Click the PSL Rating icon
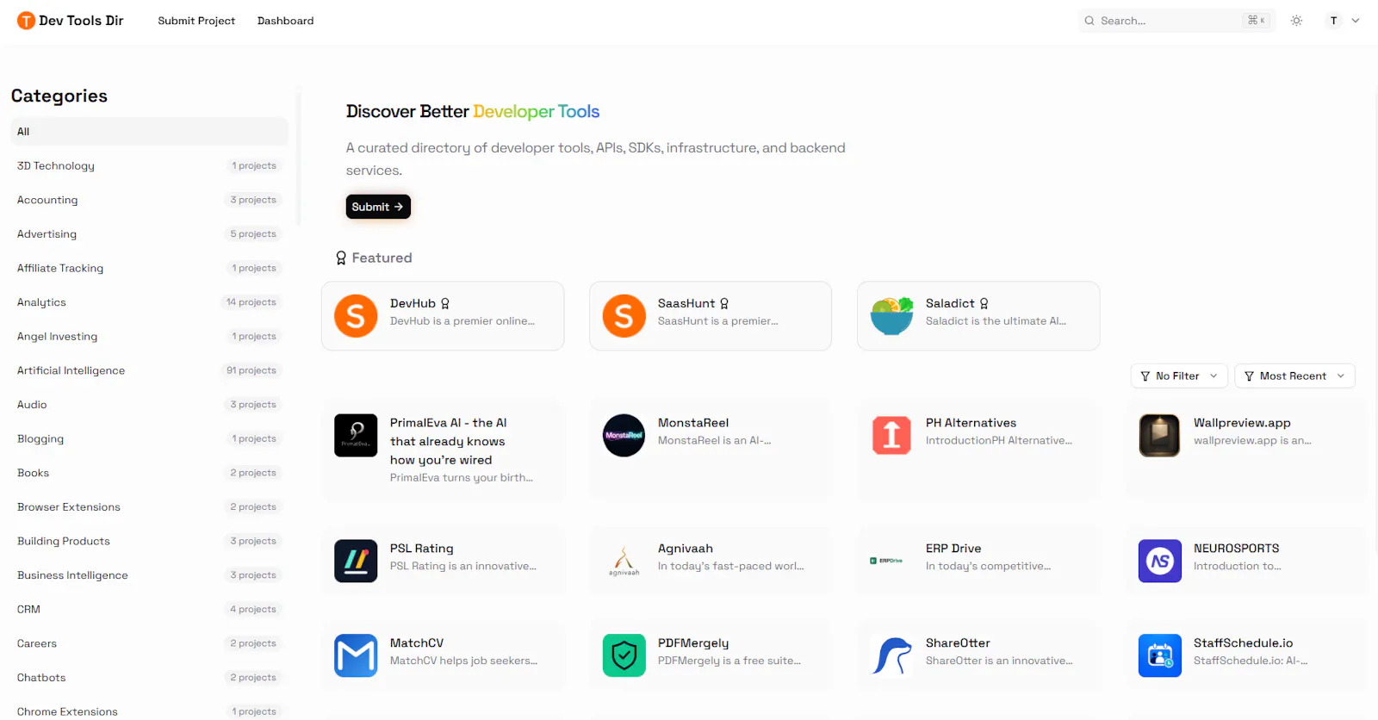This screenshot has height=720, width=1378. coord(356,561)
